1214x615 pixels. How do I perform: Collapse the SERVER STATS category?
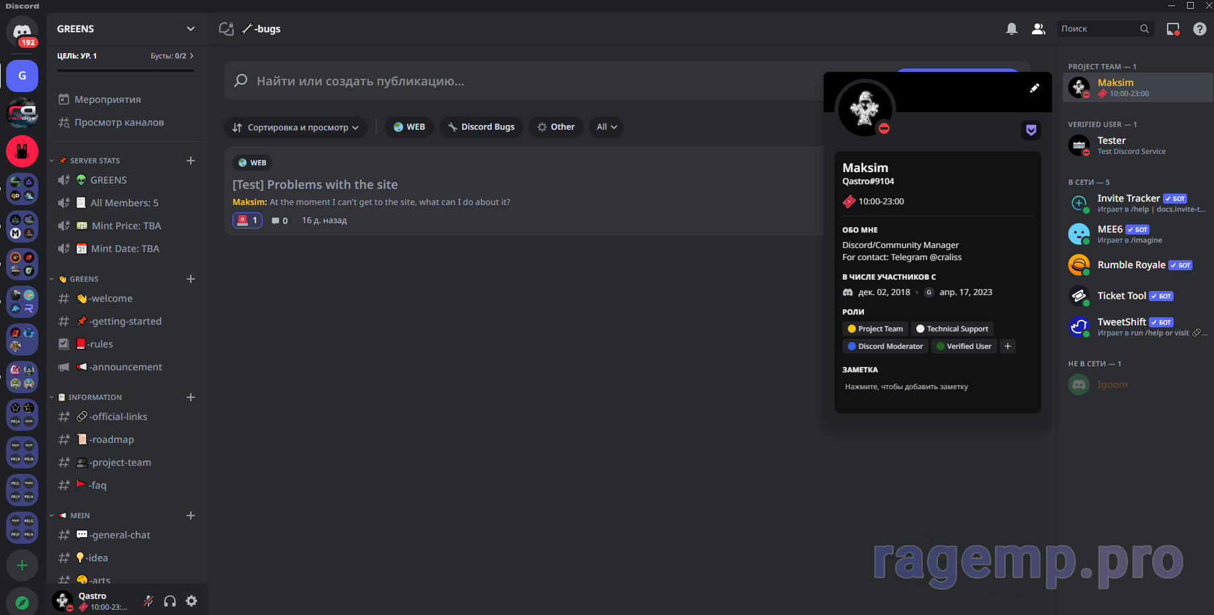point(88,161)
